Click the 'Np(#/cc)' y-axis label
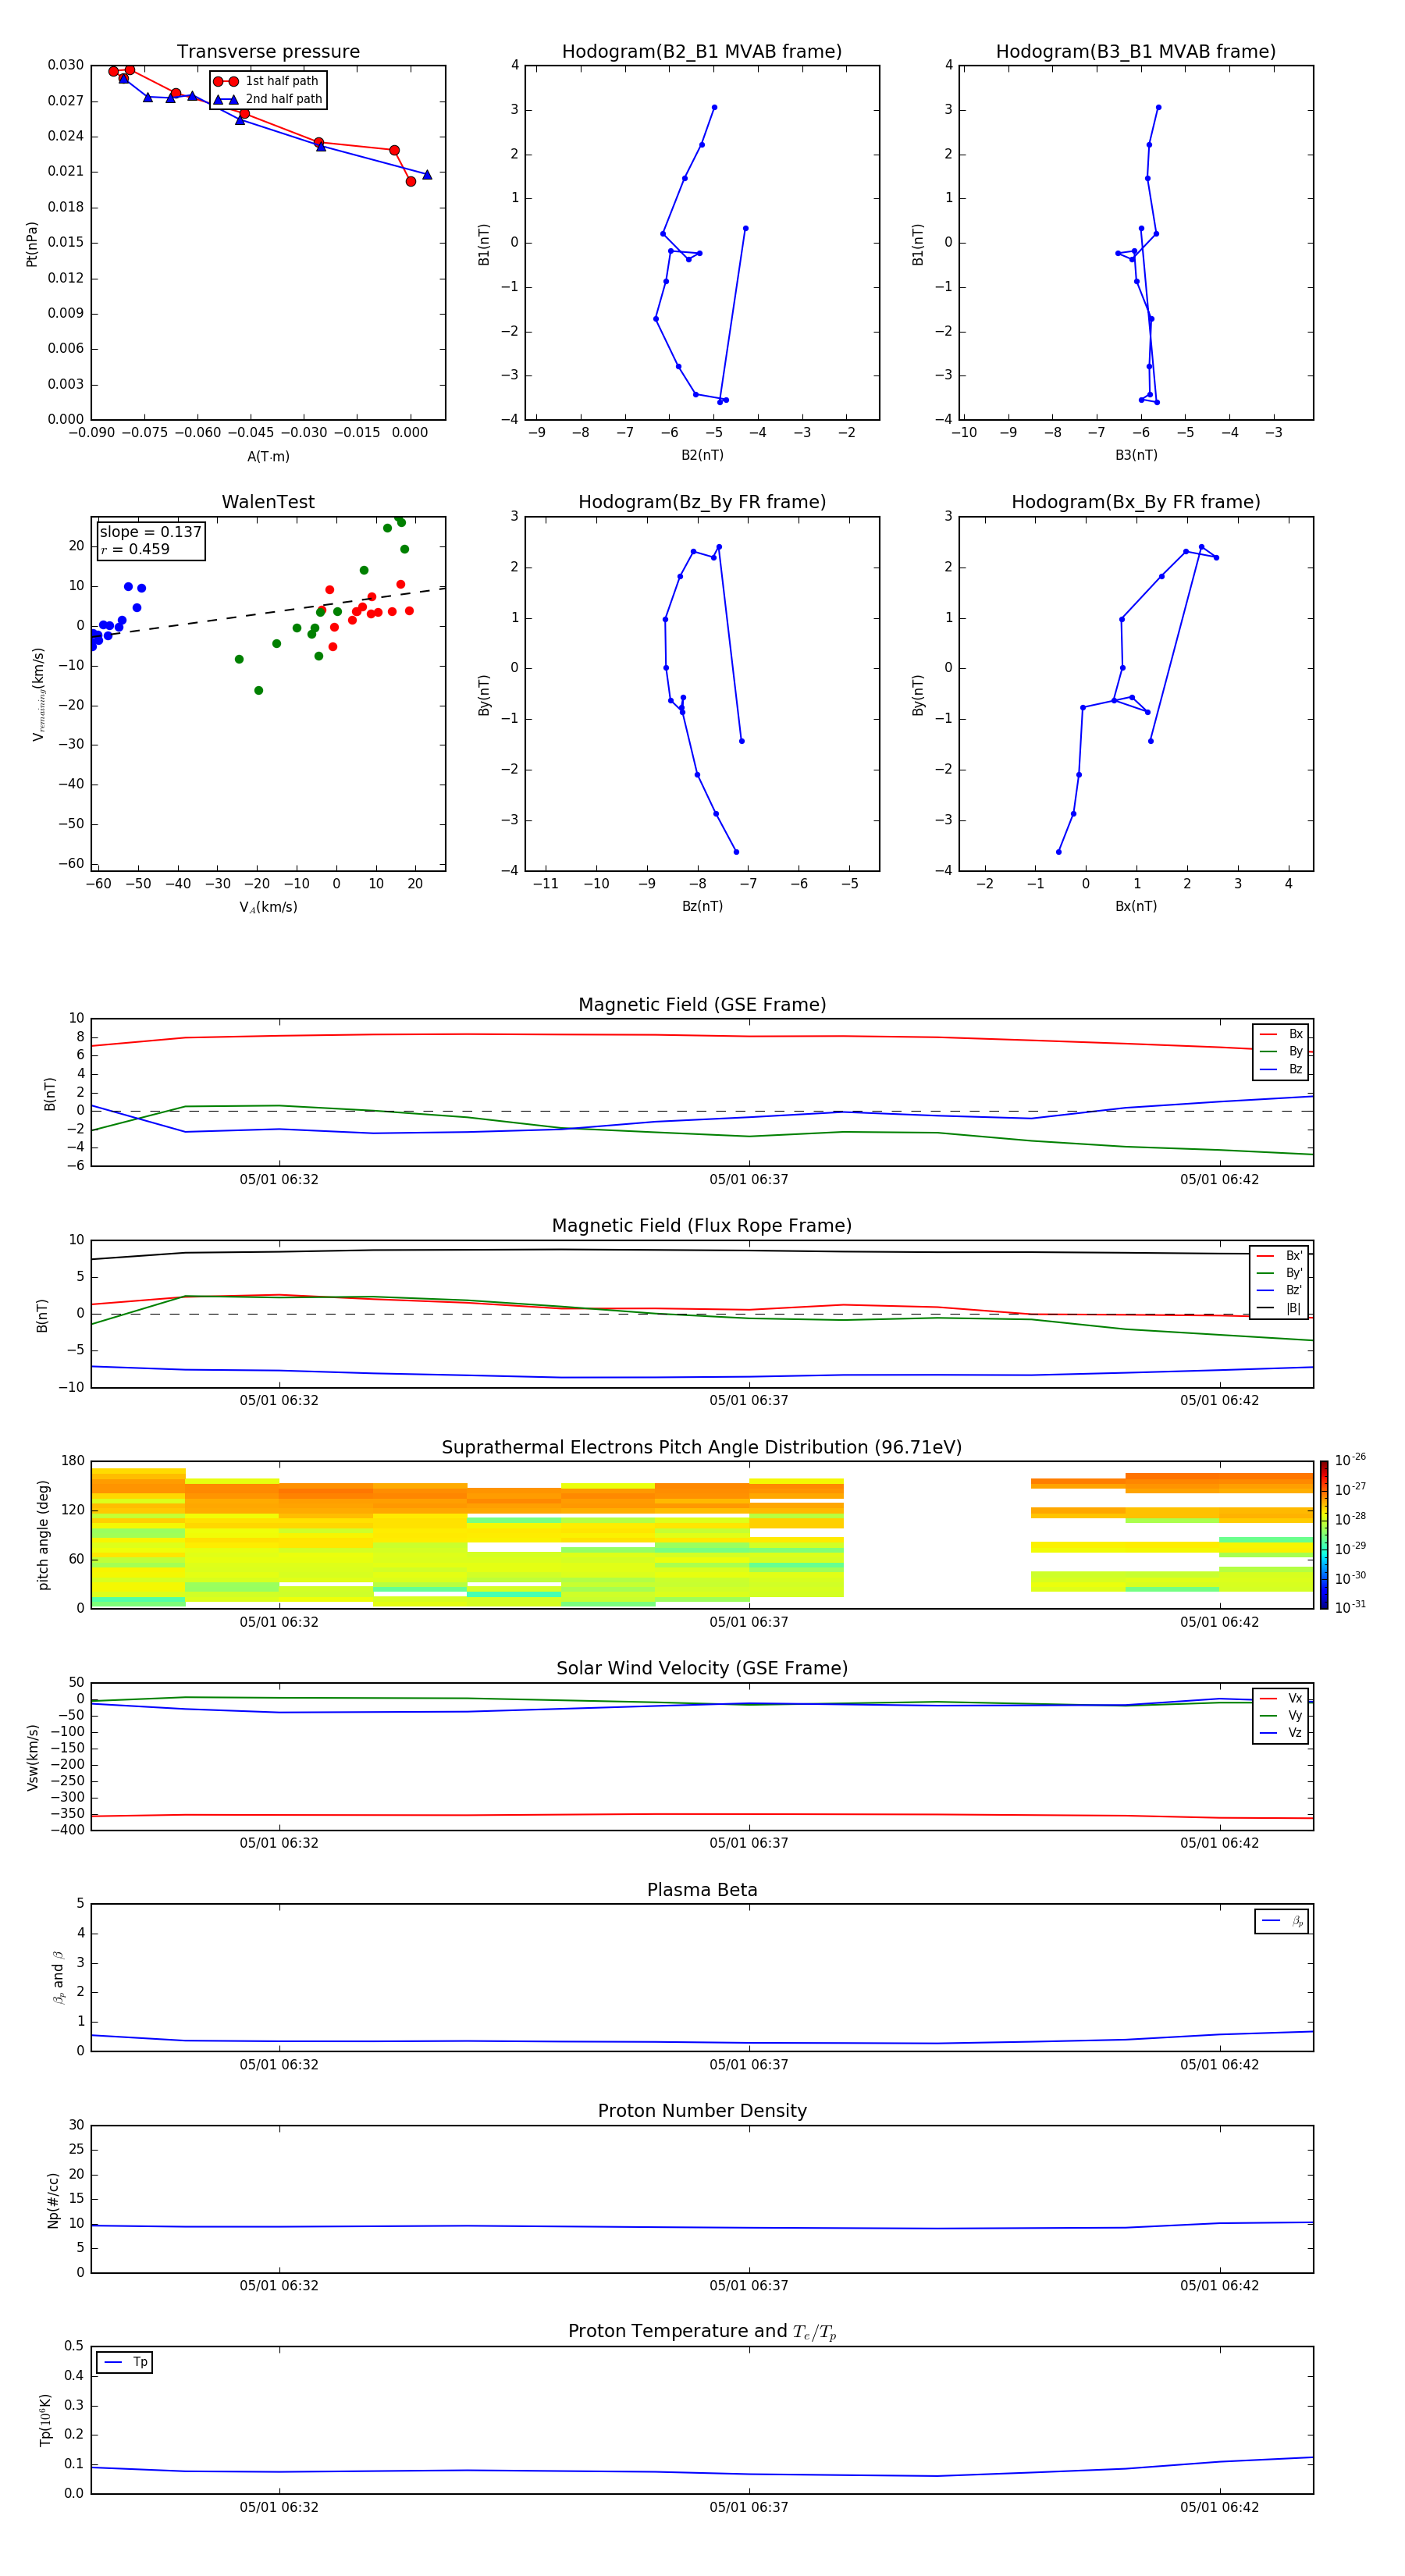 [53, 2199]
